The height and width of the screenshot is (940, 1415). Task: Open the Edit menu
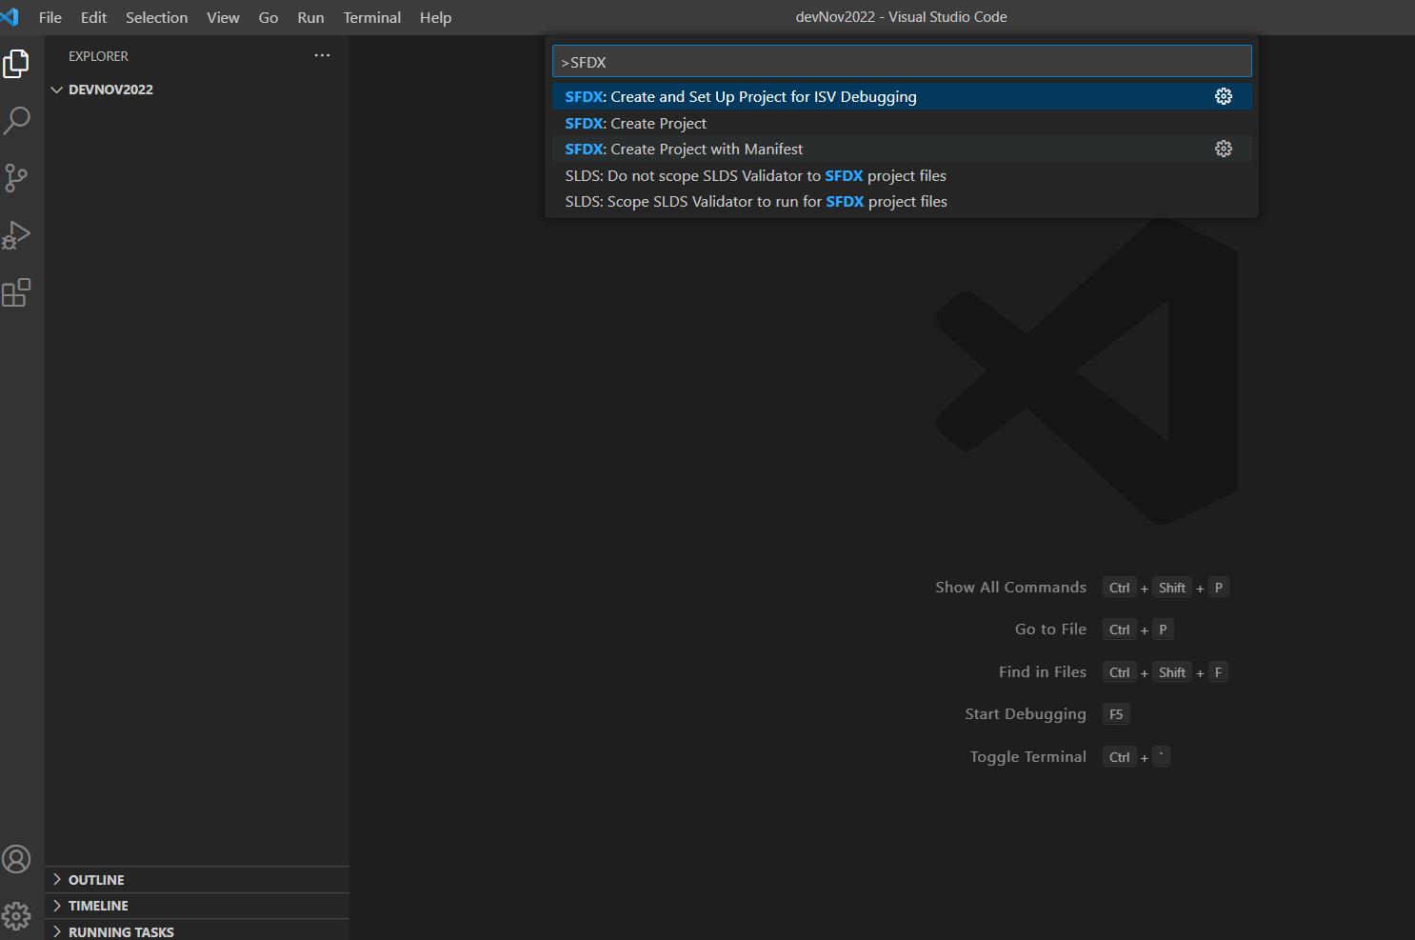(x=93, y=17)
